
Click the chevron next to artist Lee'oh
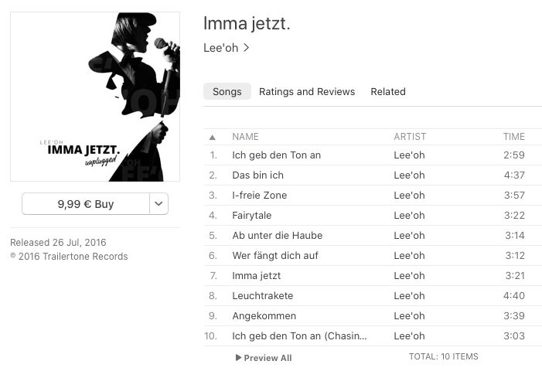pos(246,48)
